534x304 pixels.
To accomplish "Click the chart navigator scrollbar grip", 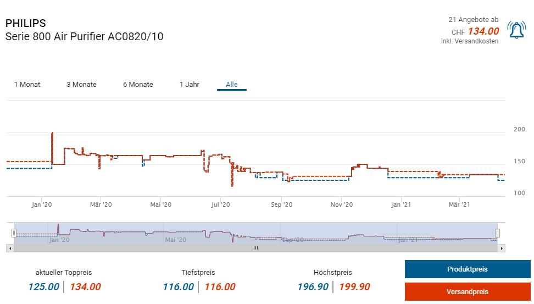I will (256, 248).
